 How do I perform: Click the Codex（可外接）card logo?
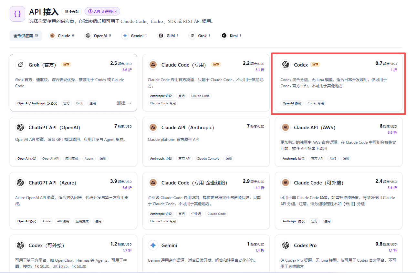click(20, 245)
